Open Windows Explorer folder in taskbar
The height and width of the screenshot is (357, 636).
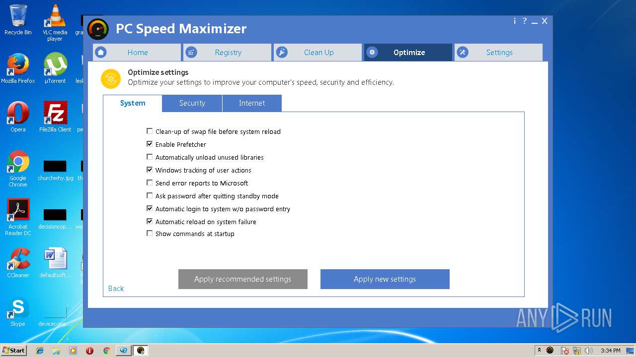(x=56, y=351)
